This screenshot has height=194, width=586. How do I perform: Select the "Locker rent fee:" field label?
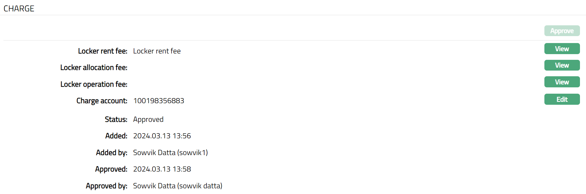[103, 51]
